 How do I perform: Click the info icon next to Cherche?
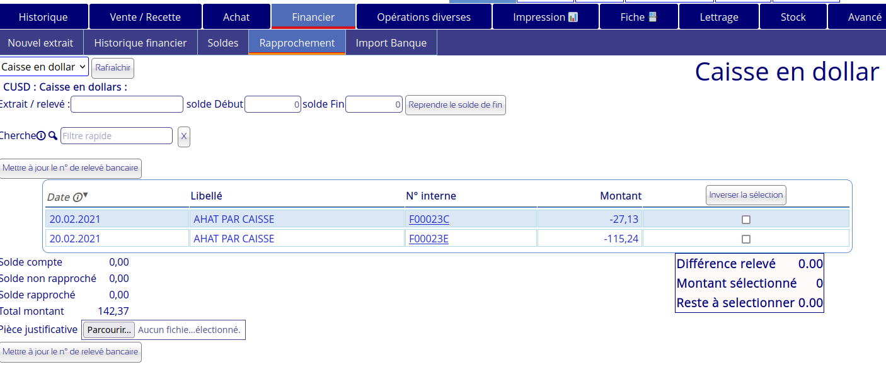point(40,135)
